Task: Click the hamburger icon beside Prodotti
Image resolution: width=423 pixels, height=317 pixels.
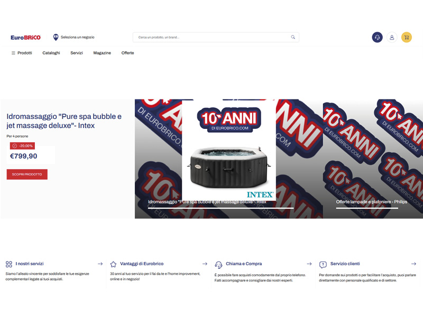Action: (13, 53)
